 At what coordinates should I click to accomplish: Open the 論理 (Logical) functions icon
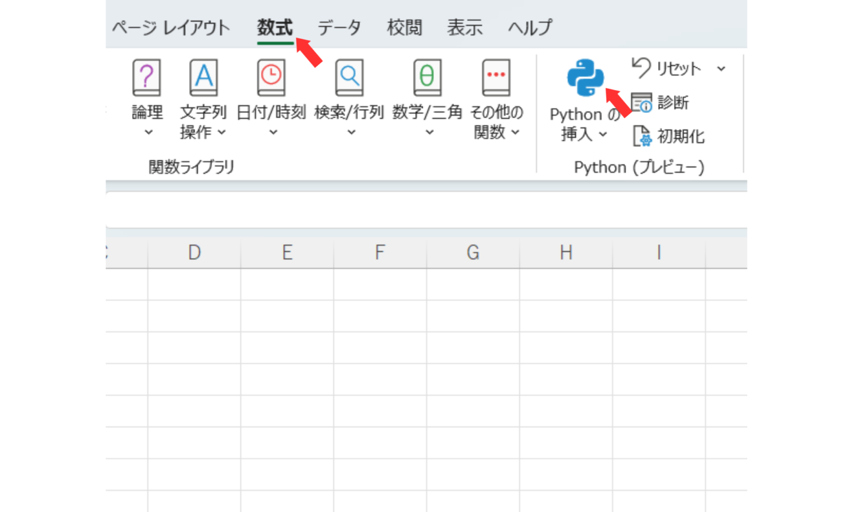pos(146,78)
